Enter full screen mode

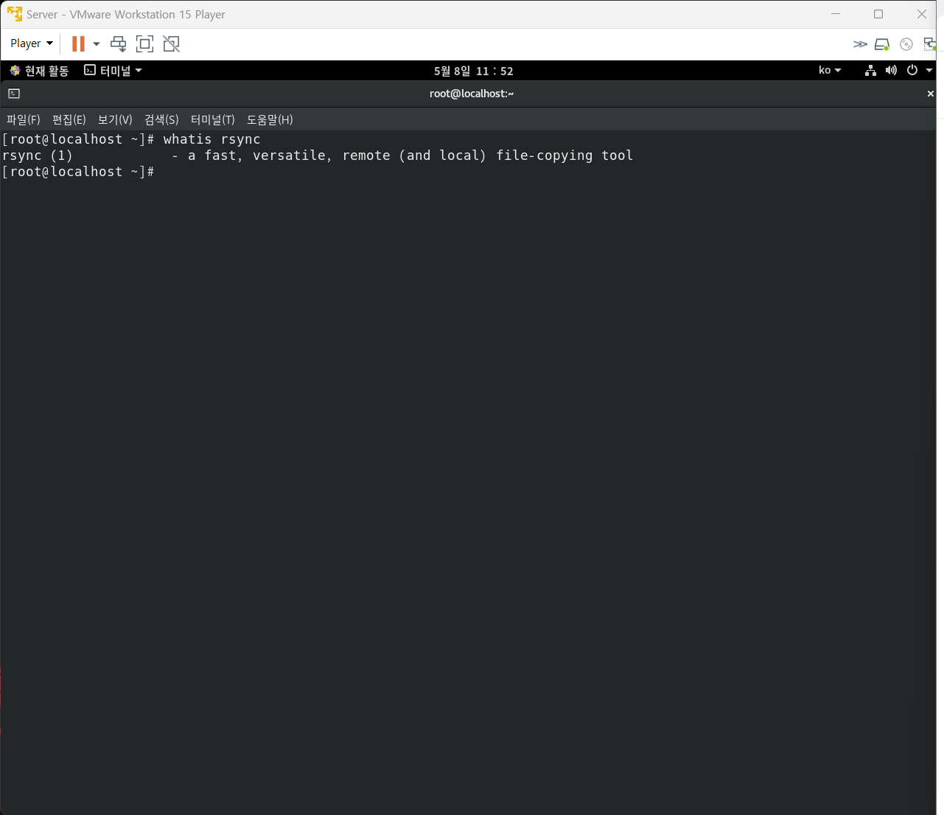click(x=144, y=43)
